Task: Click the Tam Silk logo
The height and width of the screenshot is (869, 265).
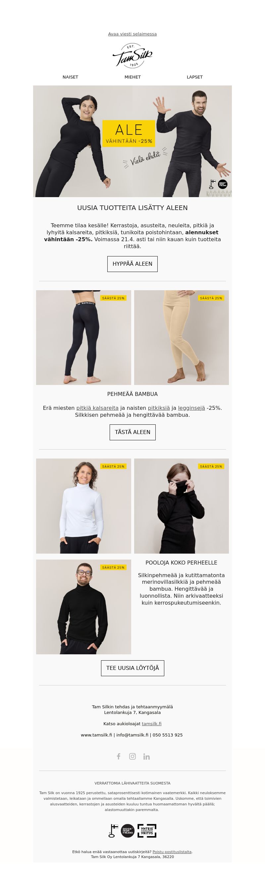Action: (x=132, y=56)
